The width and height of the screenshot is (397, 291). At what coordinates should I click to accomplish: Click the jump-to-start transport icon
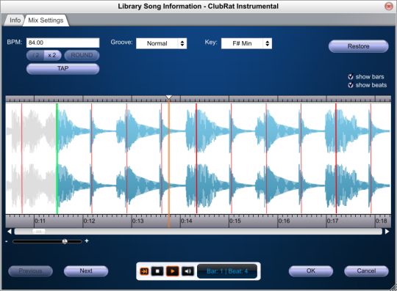pyautogui.click(x=144, y=271)
